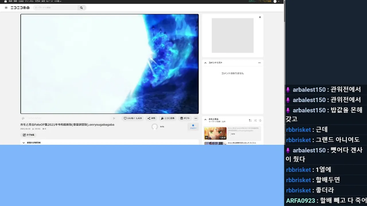Open the 動画 item in the top bar

10,1
